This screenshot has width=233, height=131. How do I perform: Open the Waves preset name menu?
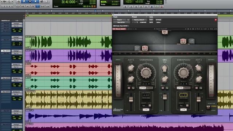pyautogui.click(x=161, y=29)
